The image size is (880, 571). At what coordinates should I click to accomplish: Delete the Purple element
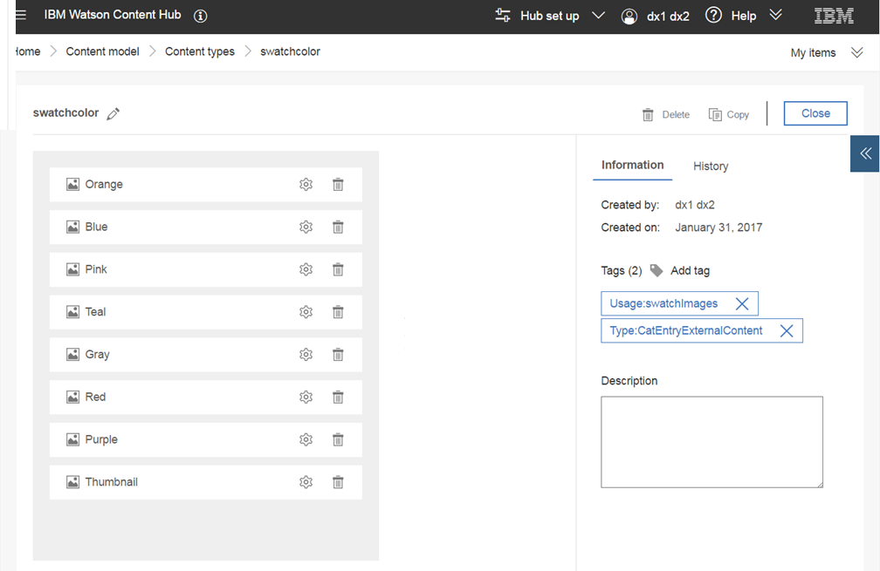click(338, 440)
